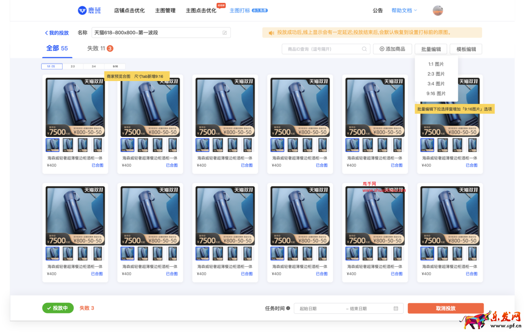525x333 pixels.
Task: Go back via the 我的投放 link
Action: pos(57,33)
